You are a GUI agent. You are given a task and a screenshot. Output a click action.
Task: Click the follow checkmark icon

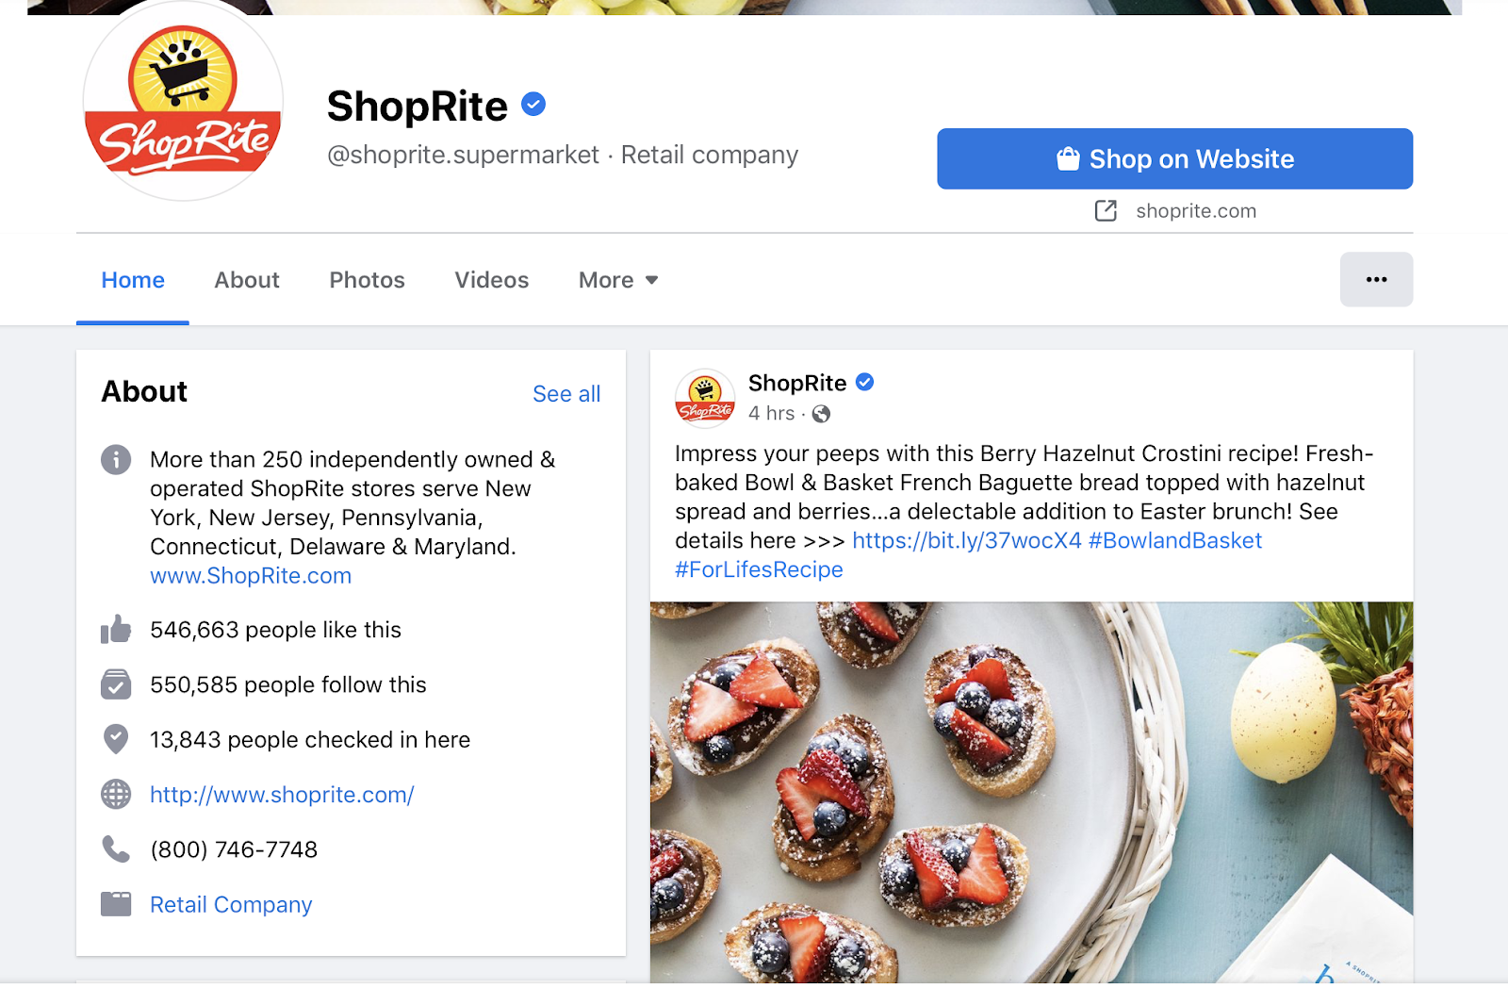116,684
